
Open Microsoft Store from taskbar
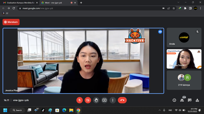[57, 110]
